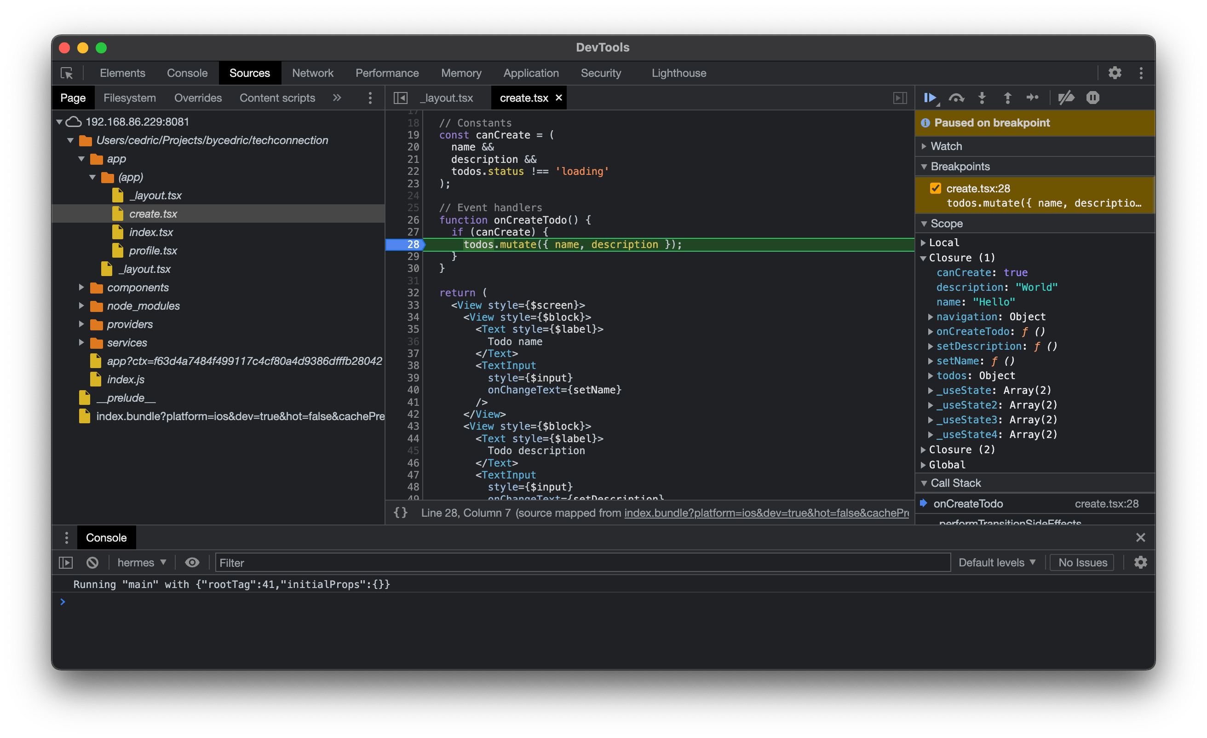Expand the components folder
This screenshot has width=1207, height=738.
point(81,287)
